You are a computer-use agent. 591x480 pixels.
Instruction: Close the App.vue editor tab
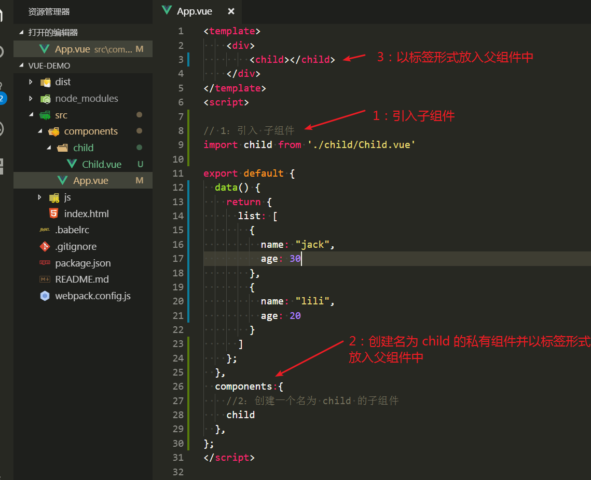click(x=231, y=11)
